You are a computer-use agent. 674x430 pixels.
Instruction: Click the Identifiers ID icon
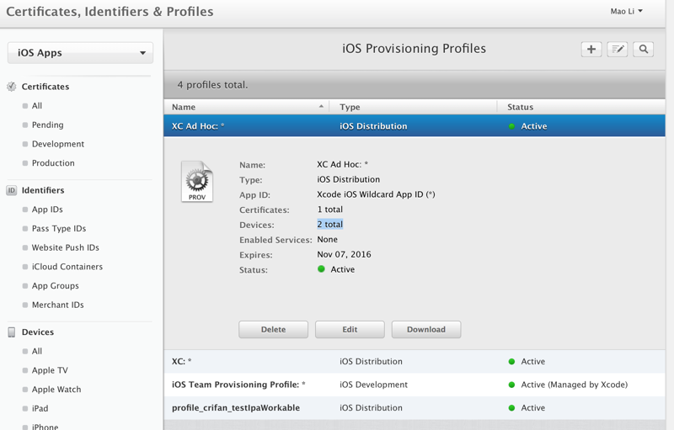12,190
